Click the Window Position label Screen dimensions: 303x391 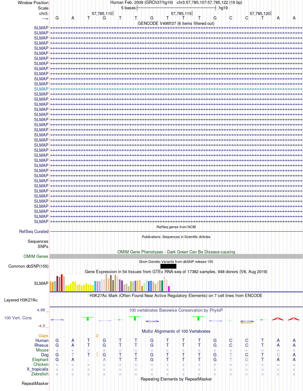tap(33, 3)
